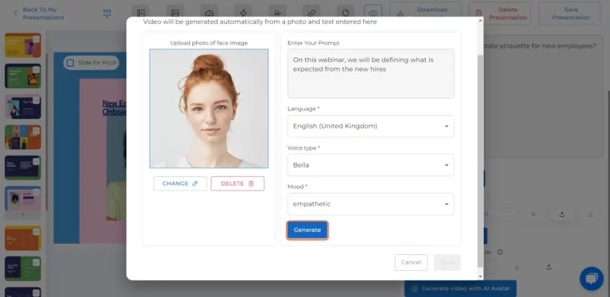The width and height of the screenshot is (610, 297).
Task: Click the image icon in top toolbar
Action: [175, 13]
